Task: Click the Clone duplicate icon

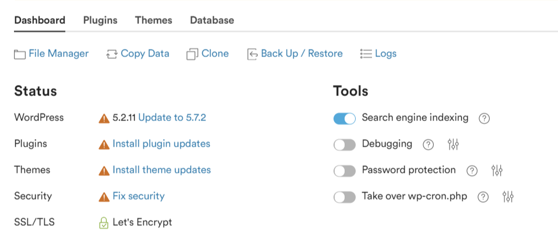Action: point(192,54)
